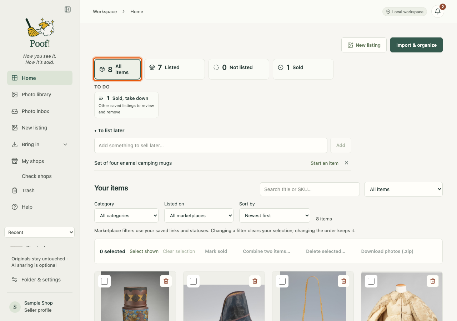This screenshot has height=321, width=457.
Task: Click the trash icon on the tan strap card
Action: (x=344, y=281)
